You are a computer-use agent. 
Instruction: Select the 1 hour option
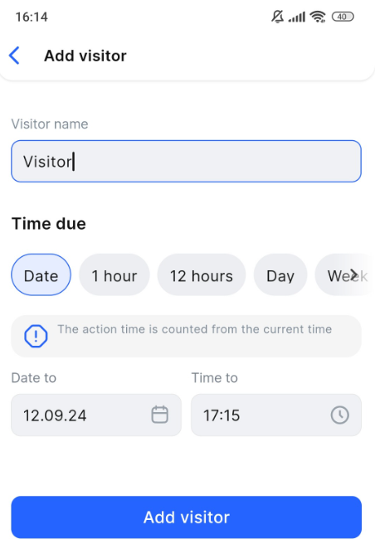tap(114, 275)
